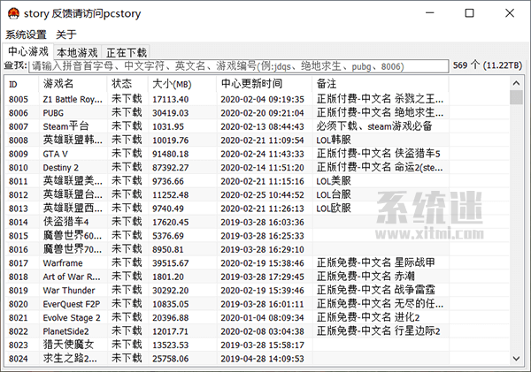Sort by the ID column header
531x372 pixels.
pyautogui.click(x=21, y=84)
